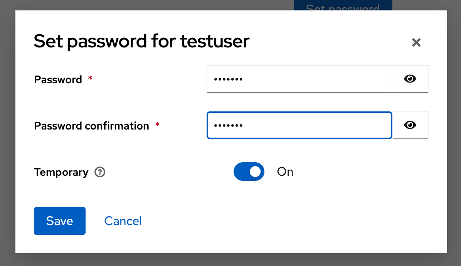Click Cancel to abort password change
This screenshot has height=266, width=461.
tap(123, 221)
